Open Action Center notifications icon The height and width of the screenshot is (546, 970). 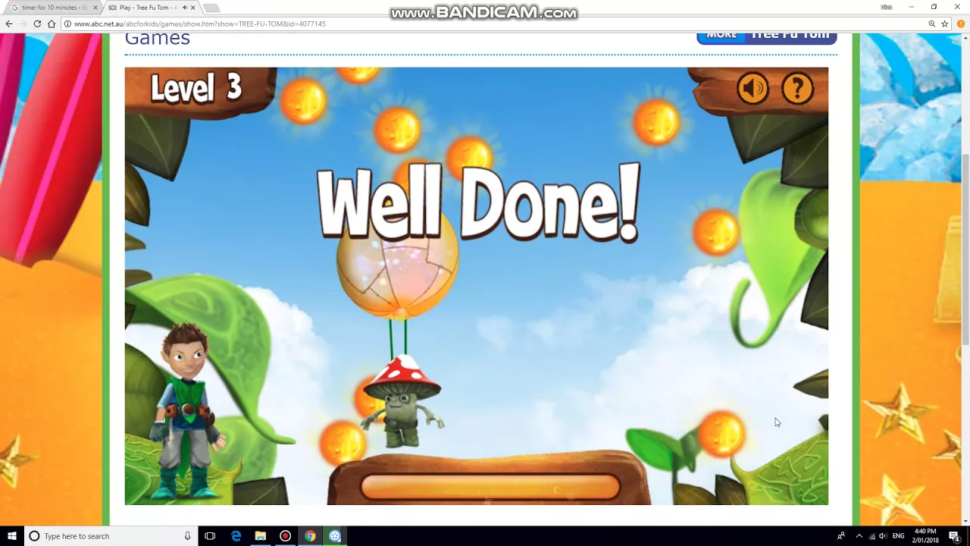[954, 536]
